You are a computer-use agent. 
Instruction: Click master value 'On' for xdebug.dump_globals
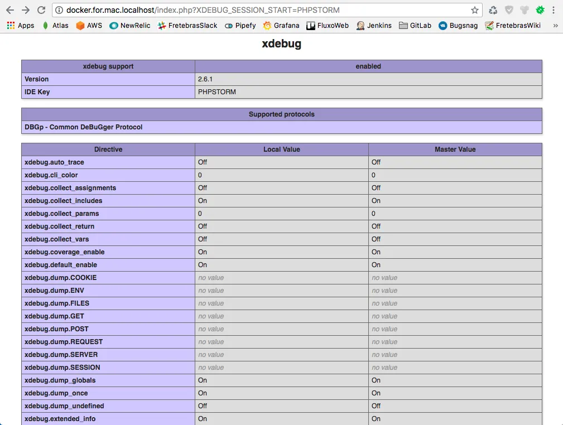(x=376, y=380)
